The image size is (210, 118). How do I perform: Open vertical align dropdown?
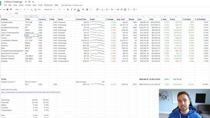[103, 10]
